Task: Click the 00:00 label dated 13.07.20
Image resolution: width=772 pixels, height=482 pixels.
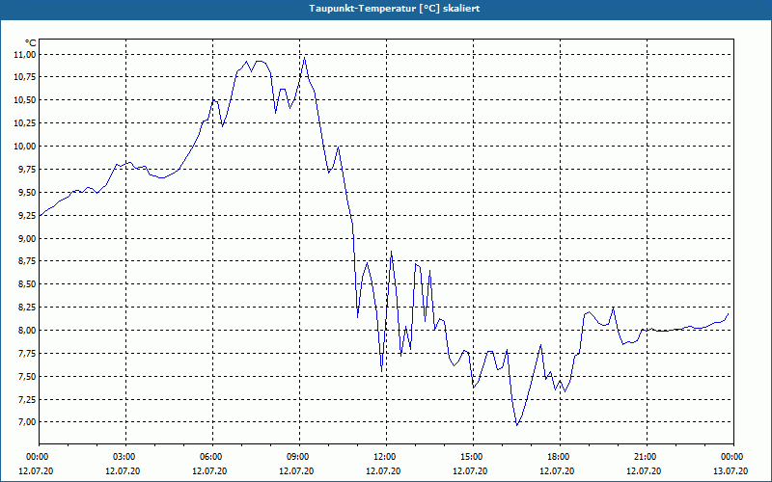Action: click(x=733, y=457)
